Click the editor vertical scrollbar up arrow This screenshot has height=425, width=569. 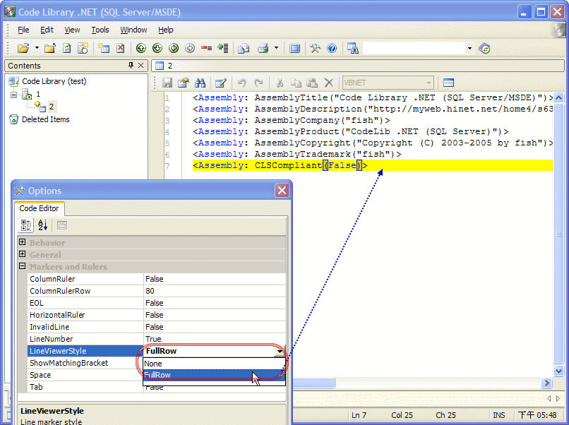[x=559, y=97]
